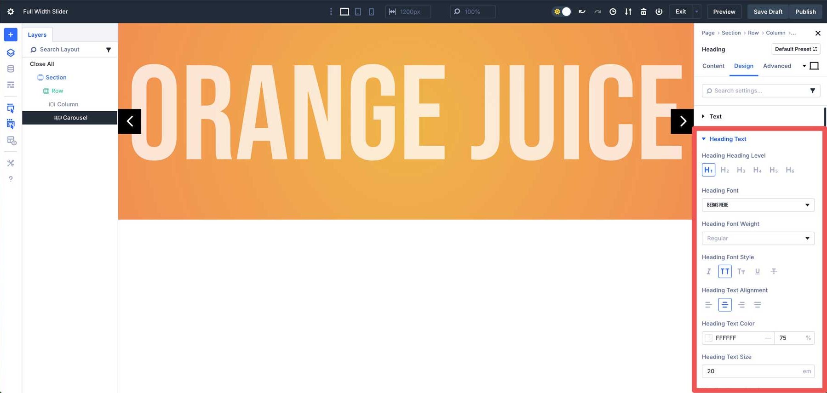Image resolution: width=827 pixels, height=393 pixels.
Task: Select H6 heading level
Action: (790, 170)
